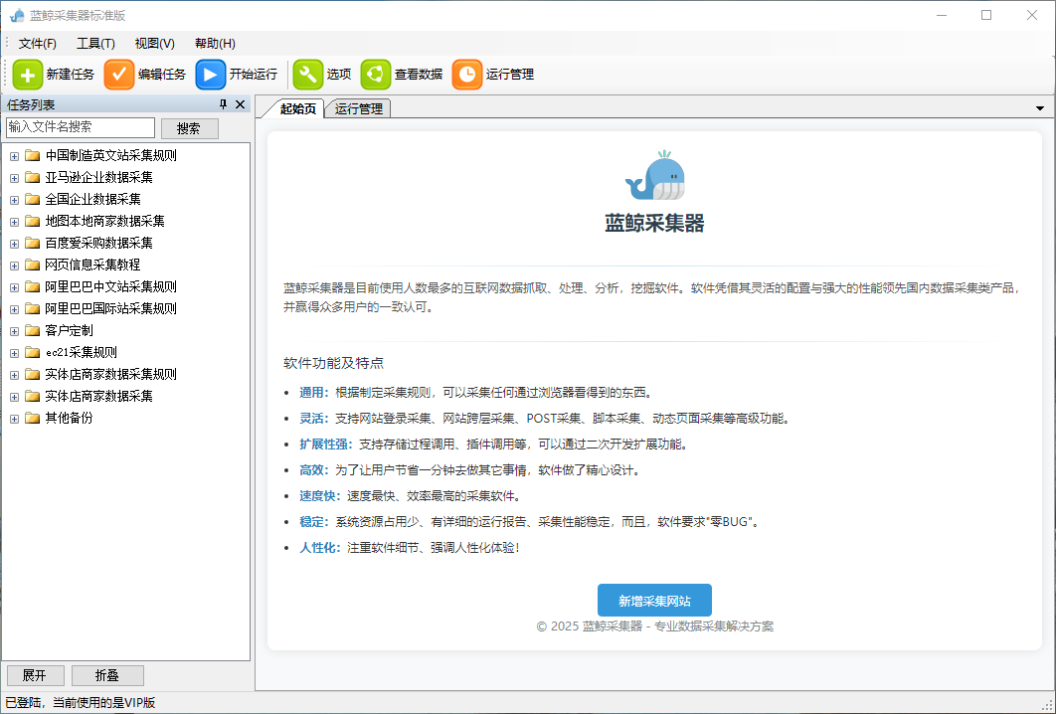Expand the 其他备份 tree node

coord(14,419)
